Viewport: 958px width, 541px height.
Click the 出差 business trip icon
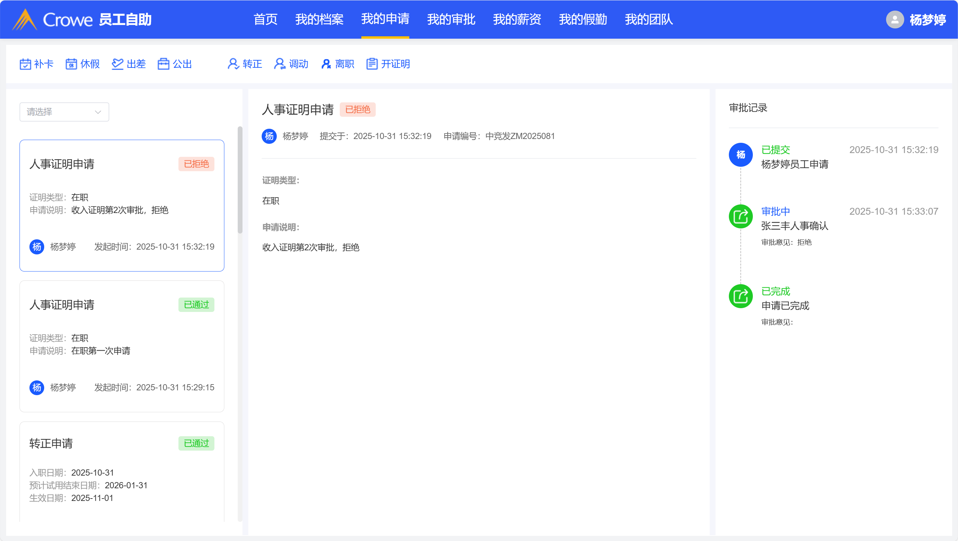pos(117,64)
